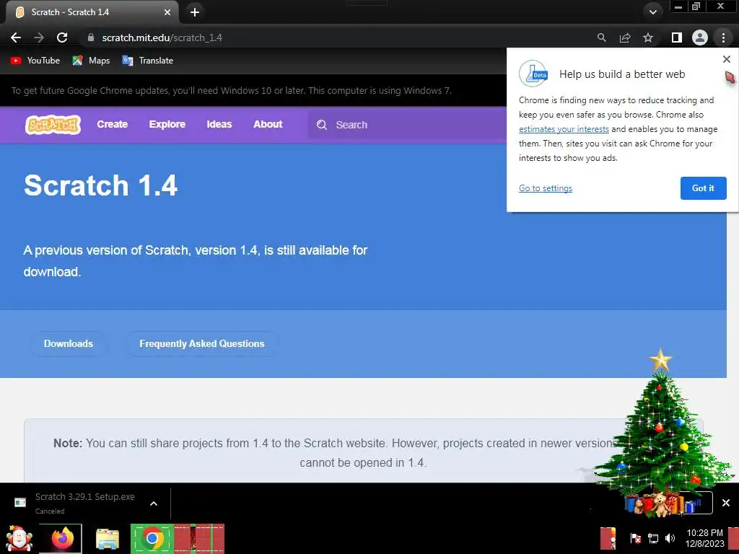The width and height of the screenshot is (739, 554).
Task: Share this page using the share icon
Action: 625,38
